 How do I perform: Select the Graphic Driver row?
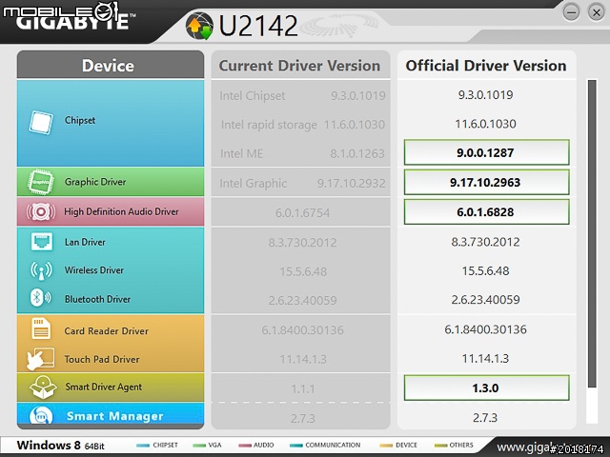pos(111,182)
